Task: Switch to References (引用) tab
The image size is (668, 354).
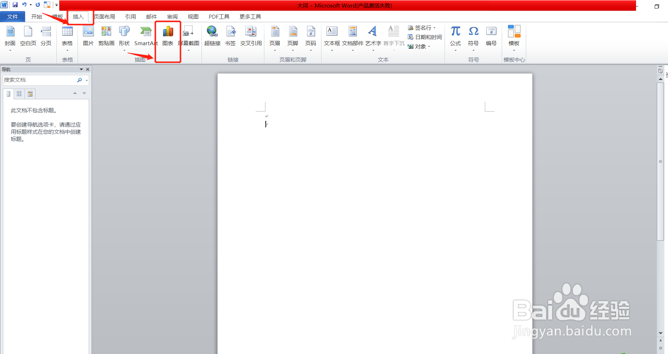Action: click(130, 17)
